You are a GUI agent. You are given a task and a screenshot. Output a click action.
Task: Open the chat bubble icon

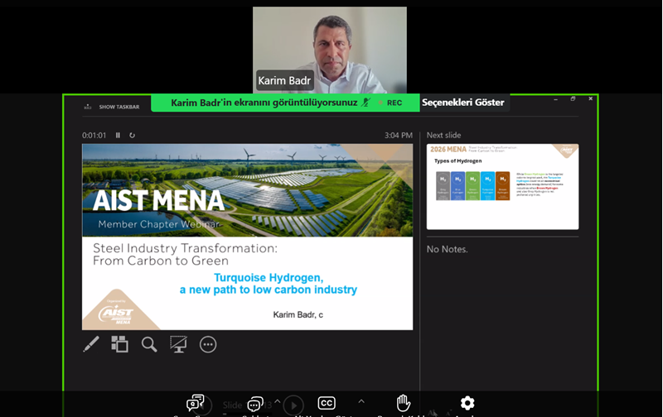[x=255, y=404]
